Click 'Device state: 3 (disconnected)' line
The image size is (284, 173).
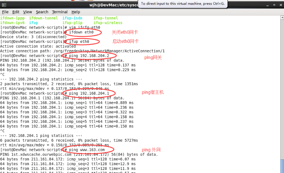33,37
